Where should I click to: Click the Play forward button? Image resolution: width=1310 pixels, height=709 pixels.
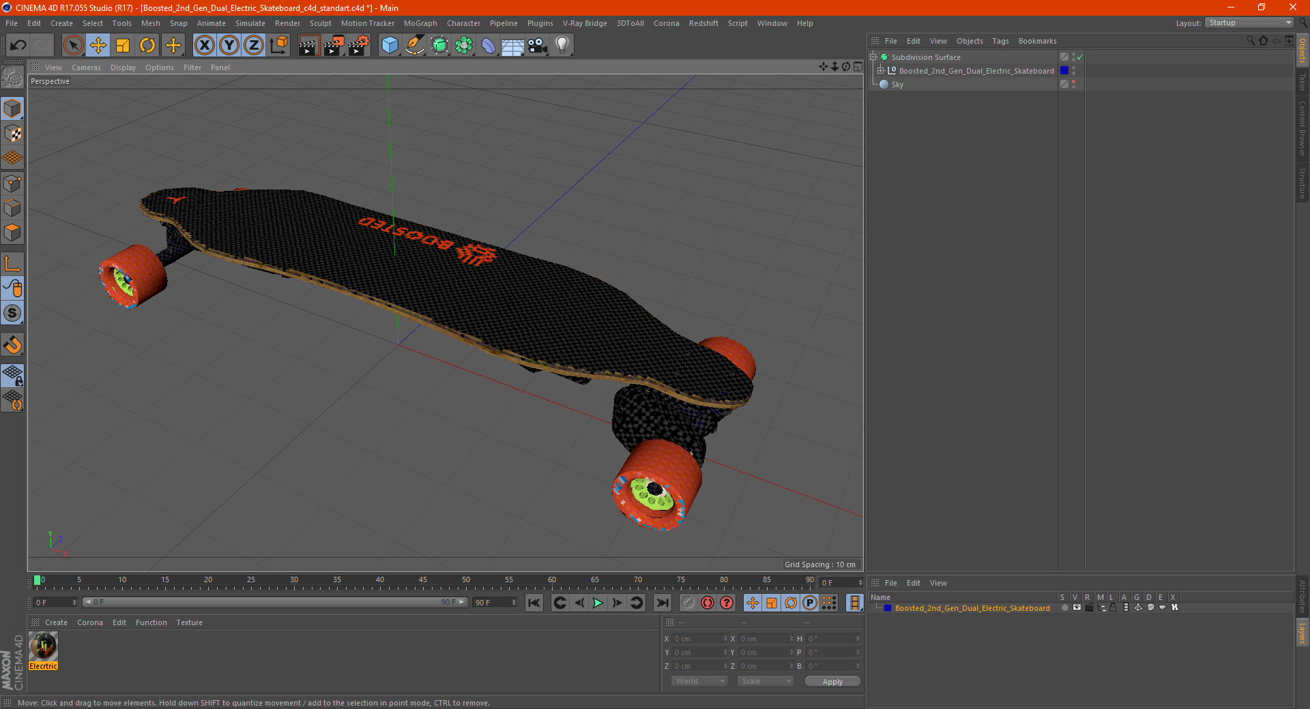point(598,603)
